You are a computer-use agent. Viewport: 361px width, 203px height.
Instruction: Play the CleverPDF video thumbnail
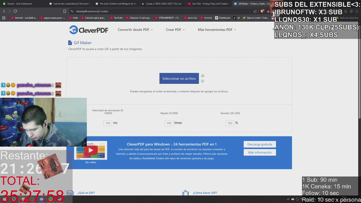91,150
